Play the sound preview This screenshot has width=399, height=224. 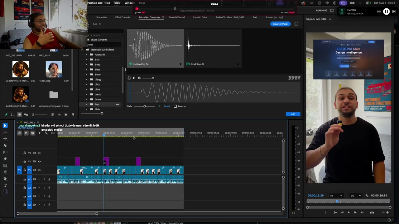click(x=134, y=78)
